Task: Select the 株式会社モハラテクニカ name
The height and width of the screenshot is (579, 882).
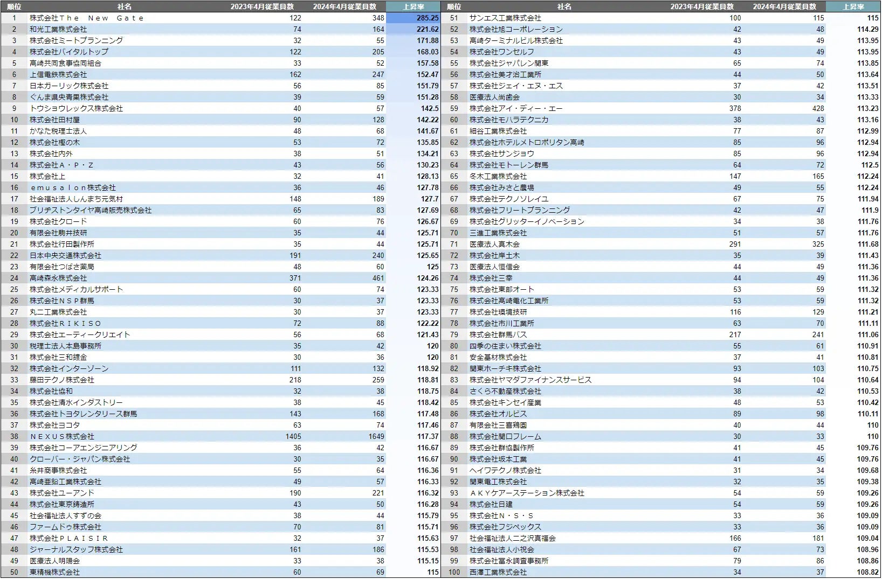Action: click(x=509, y=120)
